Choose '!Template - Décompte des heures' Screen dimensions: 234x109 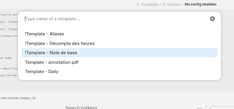point(119,43)
